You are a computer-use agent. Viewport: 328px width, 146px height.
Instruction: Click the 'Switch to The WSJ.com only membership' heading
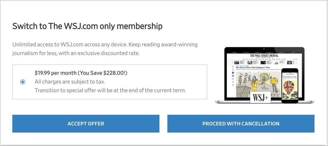pyautogui.click(x=87, y=26)
